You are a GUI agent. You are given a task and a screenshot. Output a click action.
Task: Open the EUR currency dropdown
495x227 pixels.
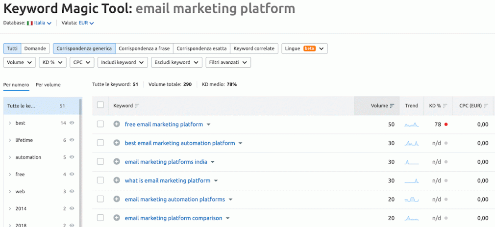[x=86, y=23]
